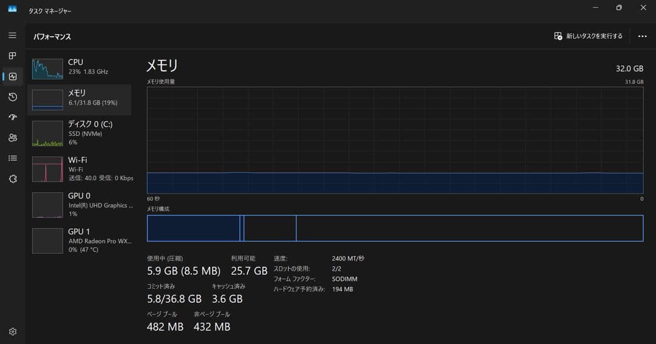Open the Users page icon
Image resolution: width=656 pixels, height=344 pixels.
(x=12, y=138)
